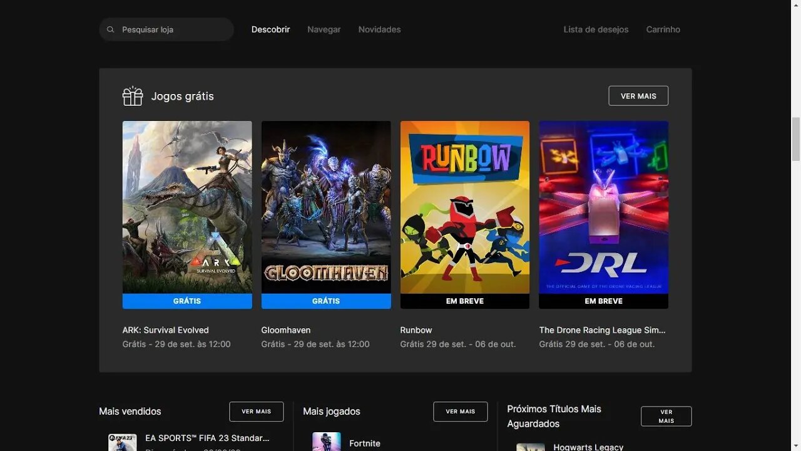Click VER MAIS next to Mais jogados
This screenshot has height=451, width=801.
(461, 412)
